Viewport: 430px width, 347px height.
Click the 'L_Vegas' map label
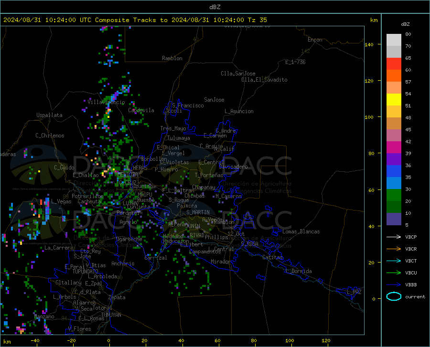(x=61, y=201)
